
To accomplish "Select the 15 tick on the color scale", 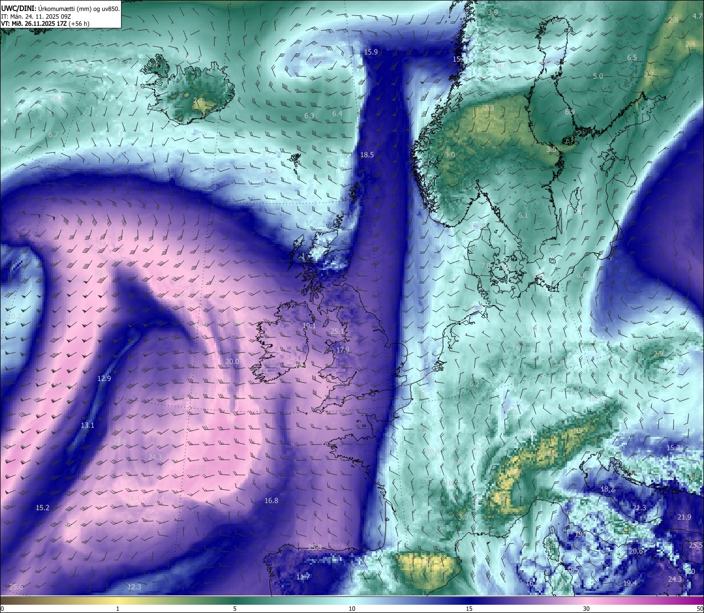I will (469, 609).
